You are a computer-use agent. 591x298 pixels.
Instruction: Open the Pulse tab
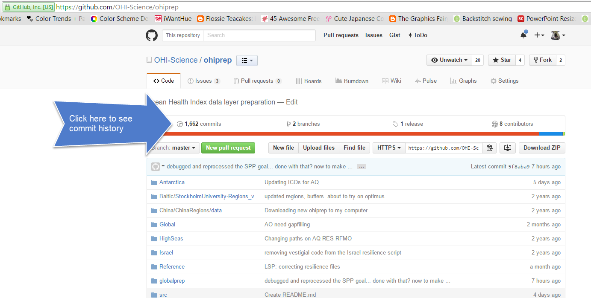[x=426, y=81]
